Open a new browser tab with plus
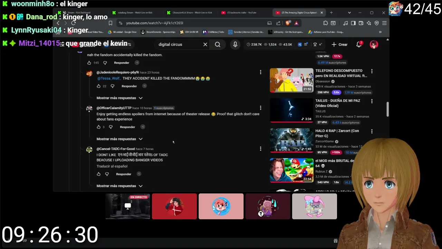Image resolution: width=442 pixels, height=249 pixels. click(x=331, y=12)
